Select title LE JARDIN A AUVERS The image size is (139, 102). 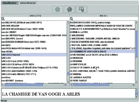[102, 77]
